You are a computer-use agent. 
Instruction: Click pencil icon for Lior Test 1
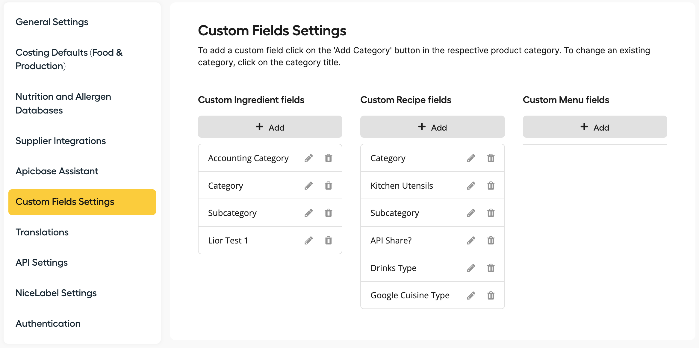[x=309, y=240]
